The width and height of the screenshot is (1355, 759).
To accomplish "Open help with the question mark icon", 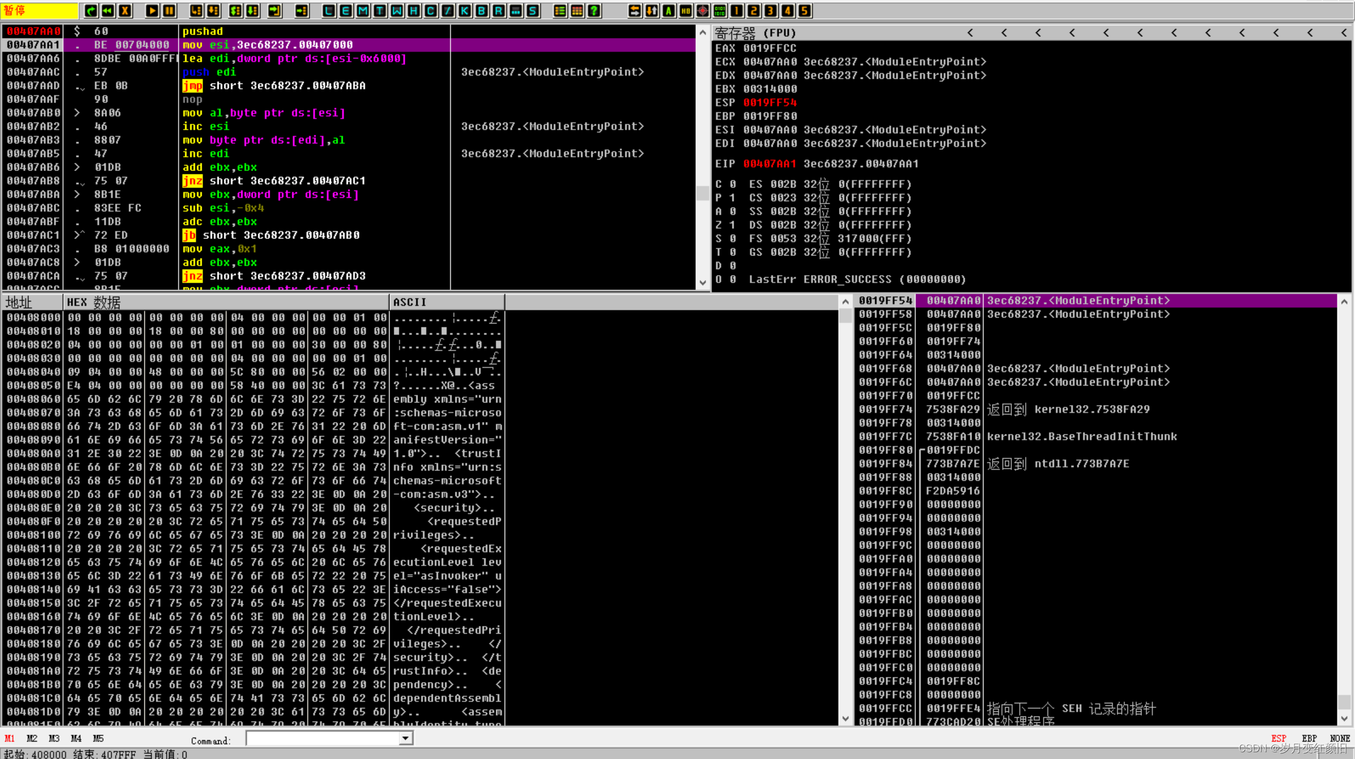I will (594, 11).
